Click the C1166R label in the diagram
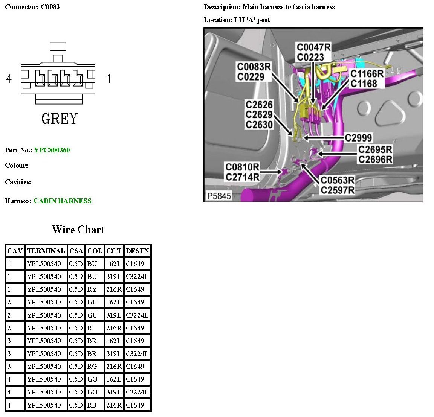 (367, 74)
